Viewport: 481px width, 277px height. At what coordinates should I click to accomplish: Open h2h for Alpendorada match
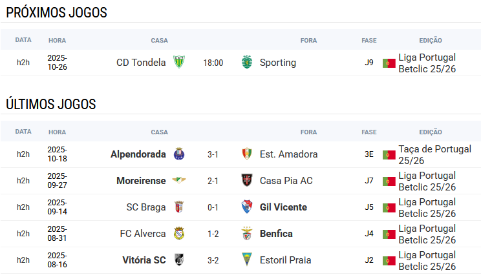[x=23, y=154]
